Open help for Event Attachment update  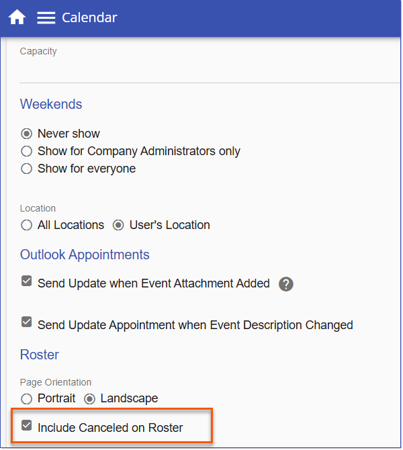(x=286, y=284)
